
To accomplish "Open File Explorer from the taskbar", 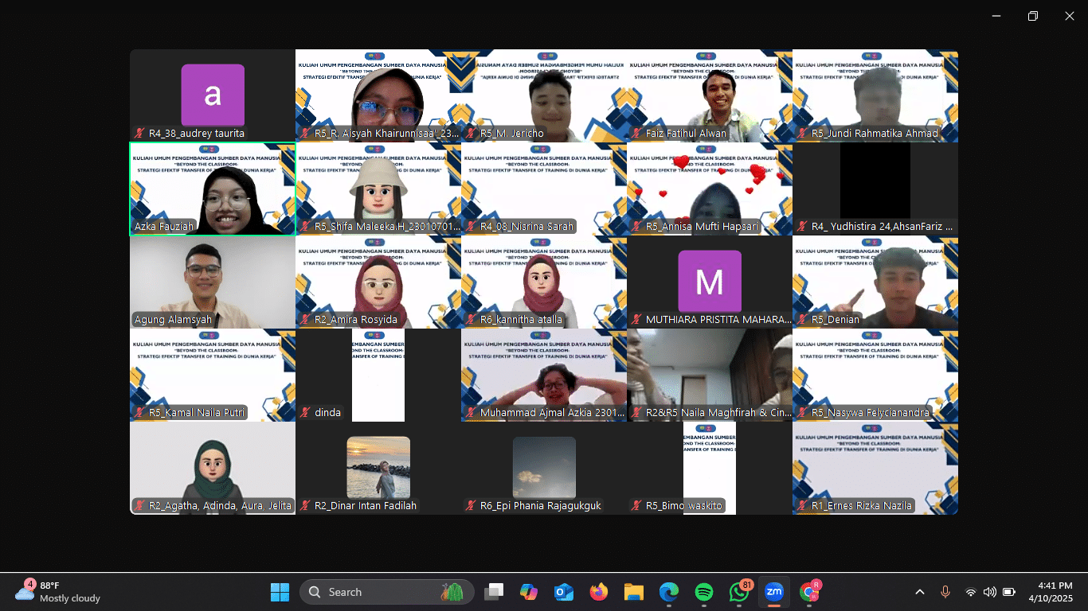I will (633, 592).
